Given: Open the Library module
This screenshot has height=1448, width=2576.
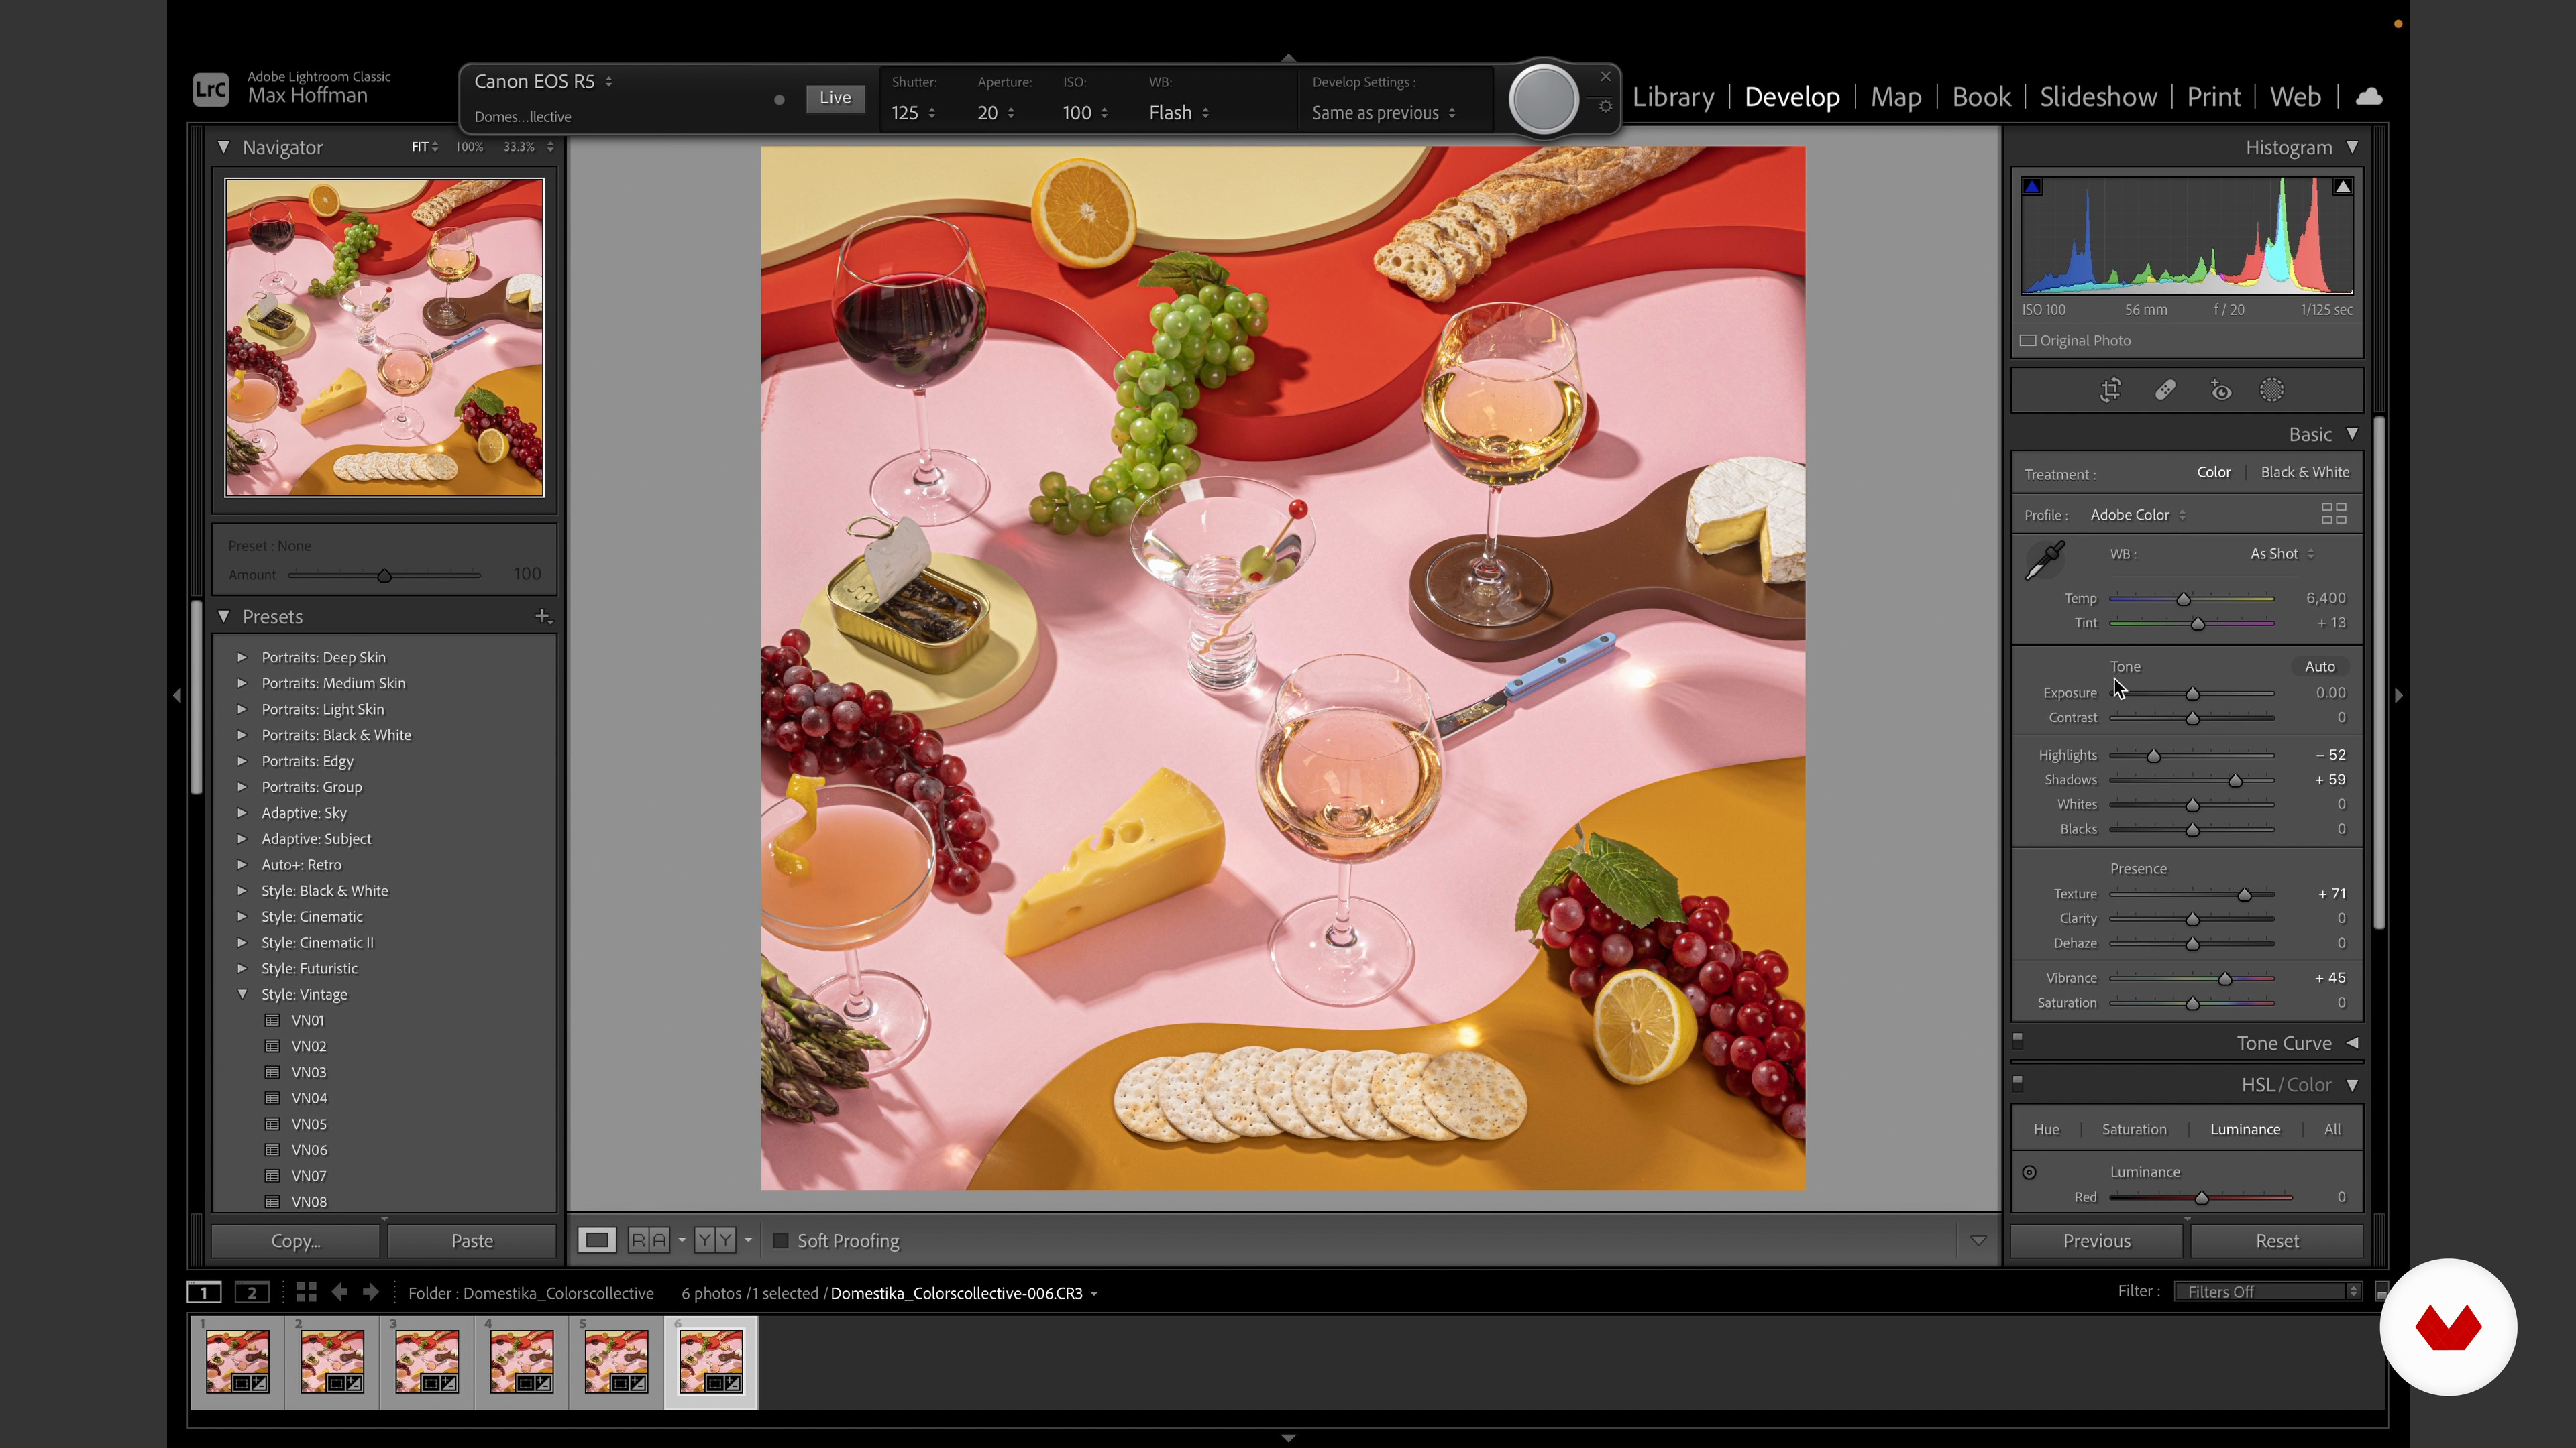Looking at the screenshot, I should coord(1673,97).
